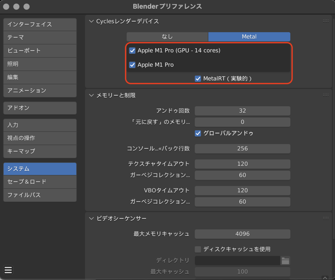
Task: Open the ファイルパス preferences section
Action: click(40, 195)
